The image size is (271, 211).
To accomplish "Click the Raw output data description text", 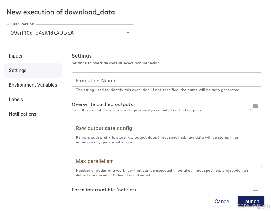I will click(x=158, y=140).
